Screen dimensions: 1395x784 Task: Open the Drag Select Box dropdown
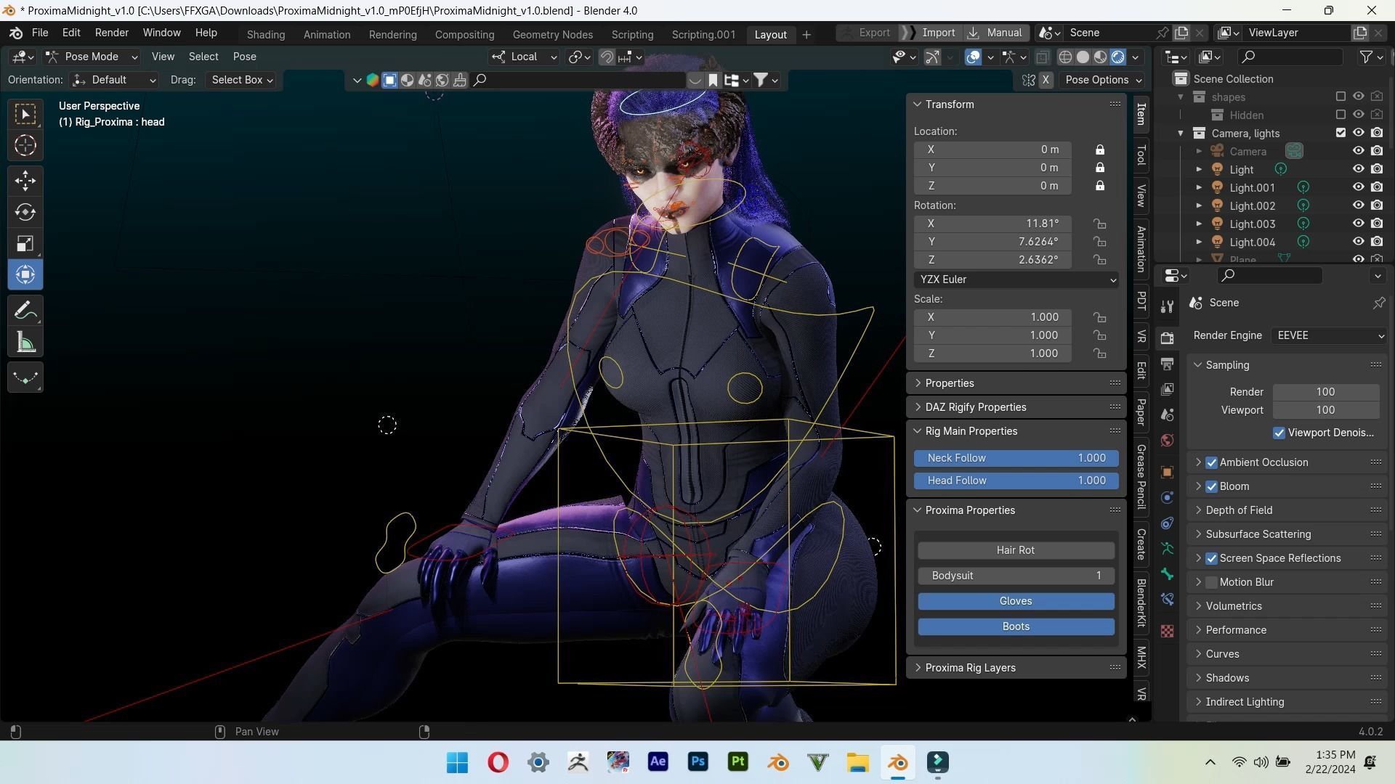241,80
